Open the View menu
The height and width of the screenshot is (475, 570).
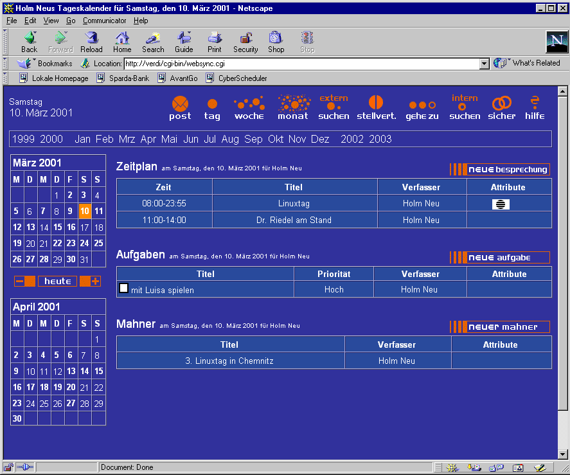coord(51,21)
